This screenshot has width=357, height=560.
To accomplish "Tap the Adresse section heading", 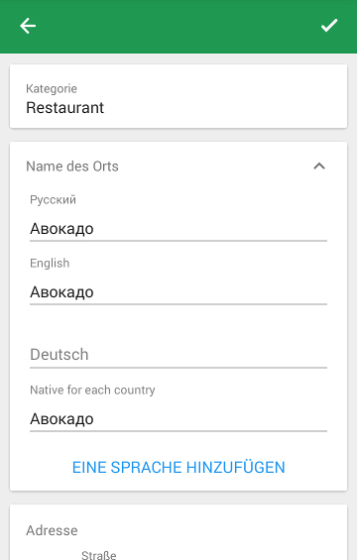I will (x=52, y=530).
